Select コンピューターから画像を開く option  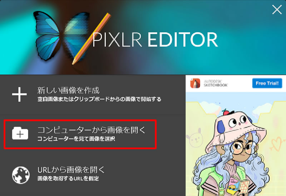80,134
